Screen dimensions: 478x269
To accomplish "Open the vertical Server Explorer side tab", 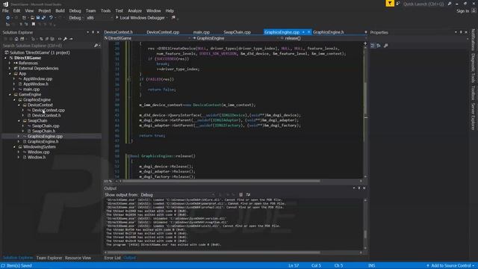I will [473, 117].
